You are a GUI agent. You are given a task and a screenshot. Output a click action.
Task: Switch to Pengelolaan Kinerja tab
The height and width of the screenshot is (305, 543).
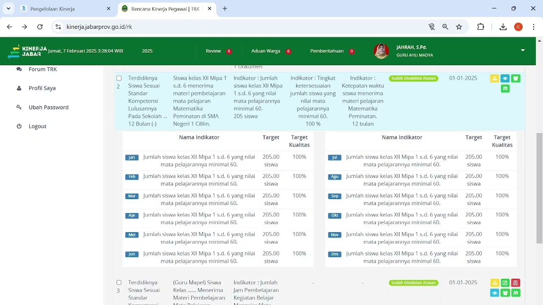pos(66,8)
